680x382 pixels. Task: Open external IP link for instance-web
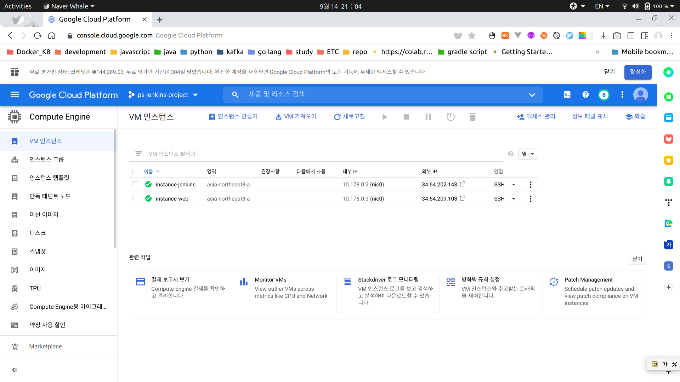click(463, 198)
